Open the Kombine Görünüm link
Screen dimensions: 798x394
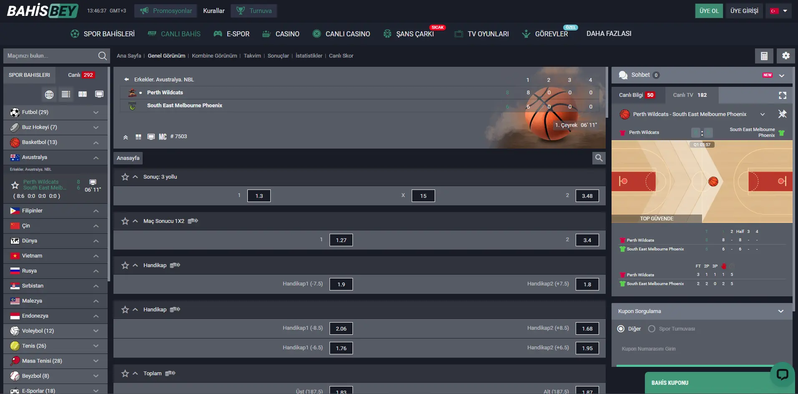(x=214, y=56)
